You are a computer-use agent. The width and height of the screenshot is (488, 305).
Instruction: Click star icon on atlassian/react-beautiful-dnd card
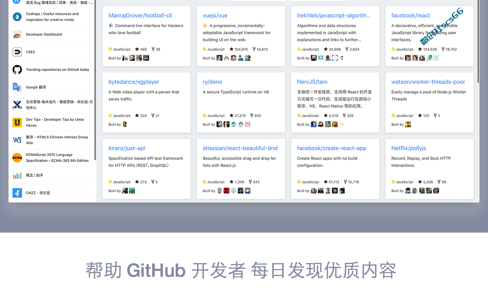(x=231, y=182)
